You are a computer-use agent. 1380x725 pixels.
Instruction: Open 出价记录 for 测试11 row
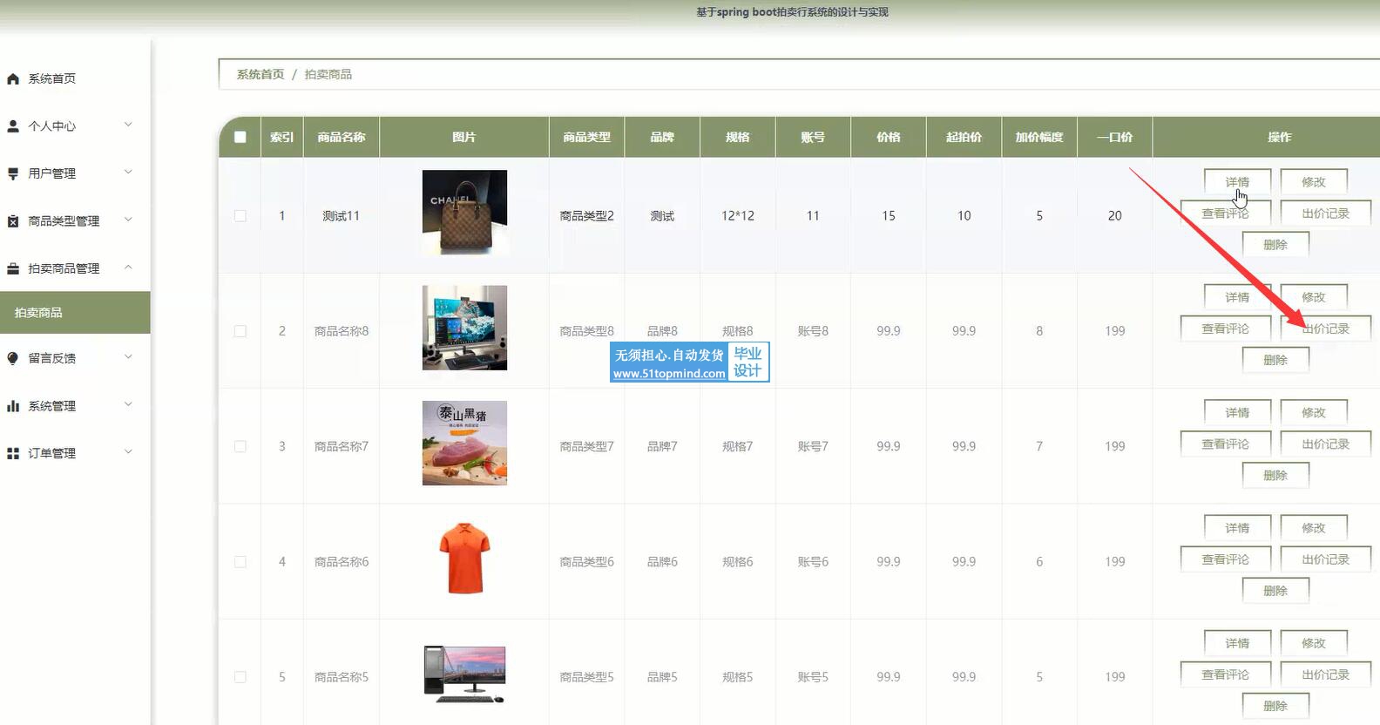point(1326,213)
